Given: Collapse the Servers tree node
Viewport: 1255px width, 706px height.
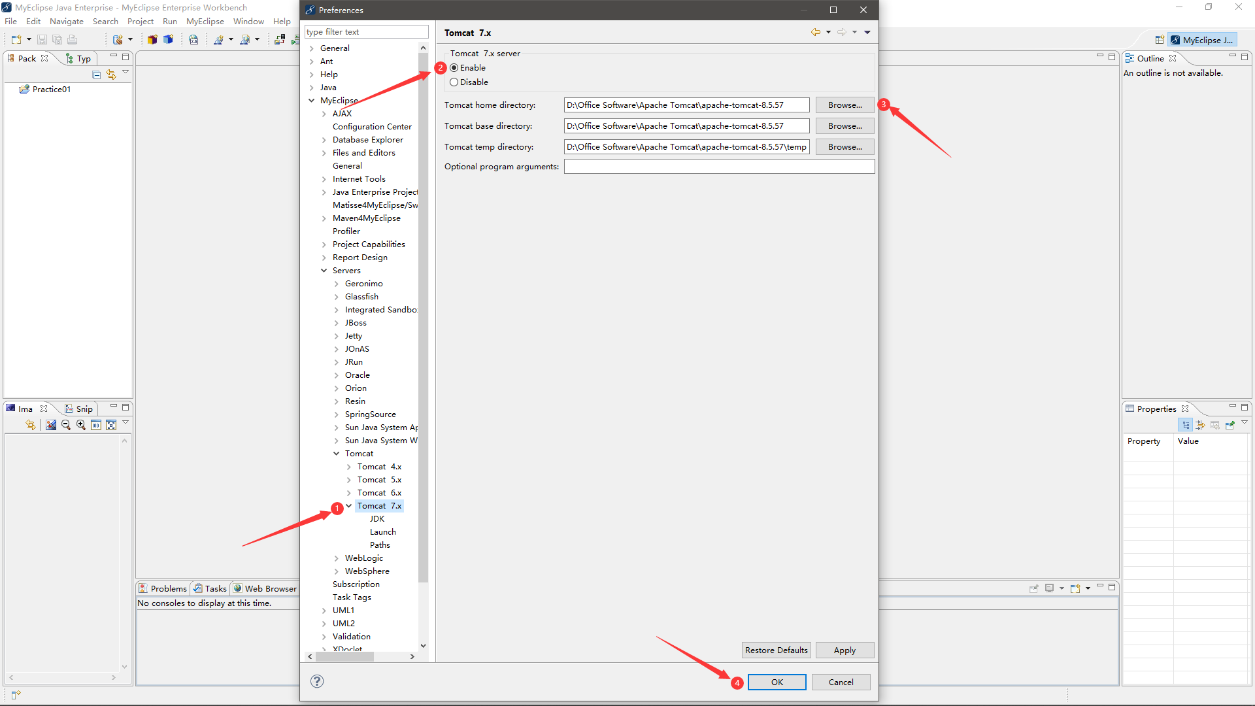Looking at the screenshot, I should click(x=324, y=271).
